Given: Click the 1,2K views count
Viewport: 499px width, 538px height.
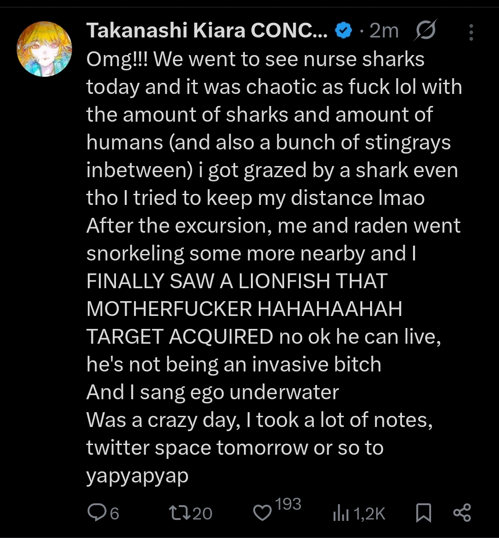Looking at the screenshot, I should [x=369, y=513].
